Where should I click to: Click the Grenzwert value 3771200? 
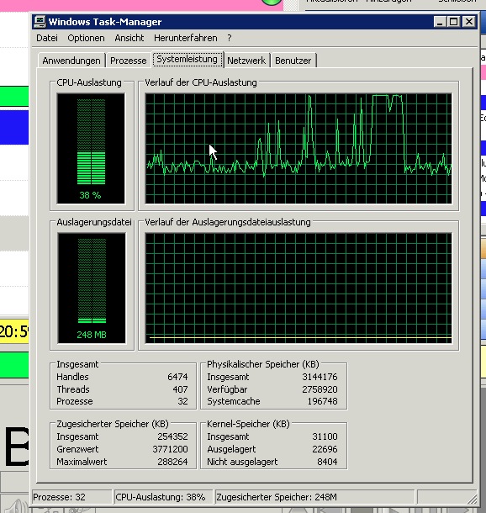tap(170, 449)
